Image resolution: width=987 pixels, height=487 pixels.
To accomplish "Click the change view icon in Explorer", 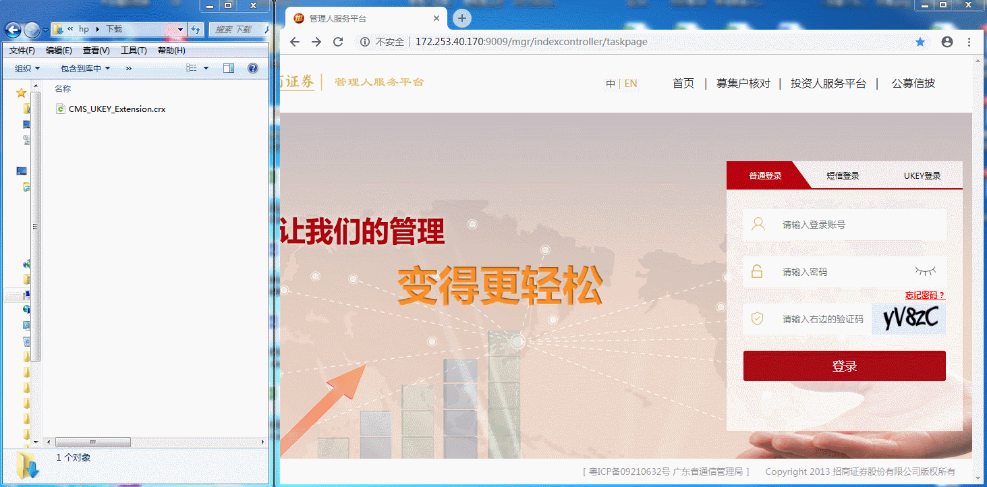I will (192, 68).
